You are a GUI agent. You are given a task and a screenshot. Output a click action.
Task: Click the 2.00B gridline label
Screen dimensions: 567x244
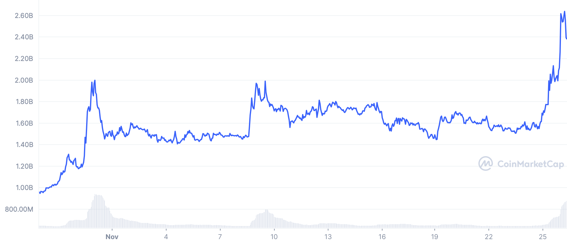pos(24,80)
